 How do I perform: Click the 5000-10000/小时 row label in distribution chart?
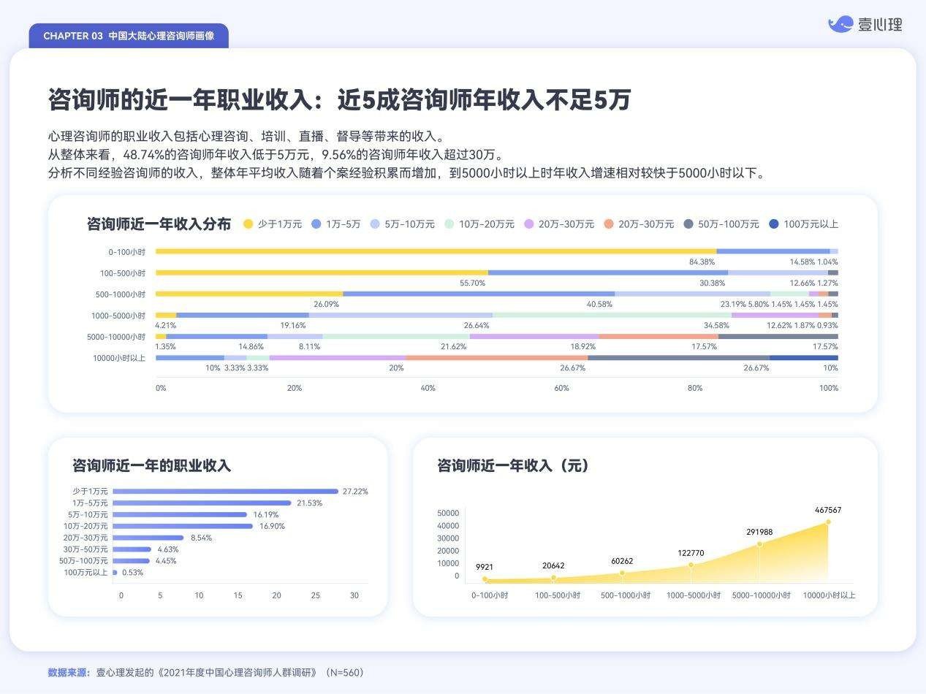(x=116, y=337)
